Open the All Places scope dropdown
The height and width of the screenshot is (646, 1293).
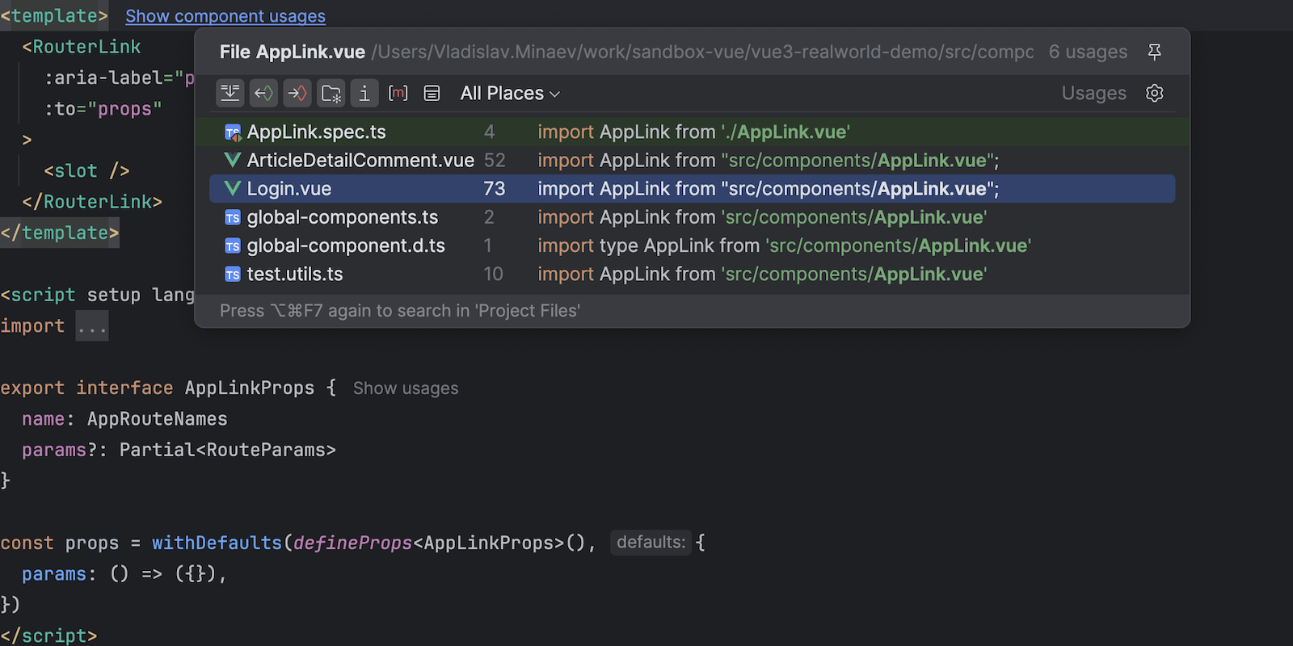[x=509, y=94]
